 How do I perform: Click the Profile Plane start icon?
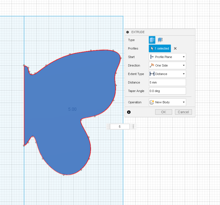pos(152,57)
